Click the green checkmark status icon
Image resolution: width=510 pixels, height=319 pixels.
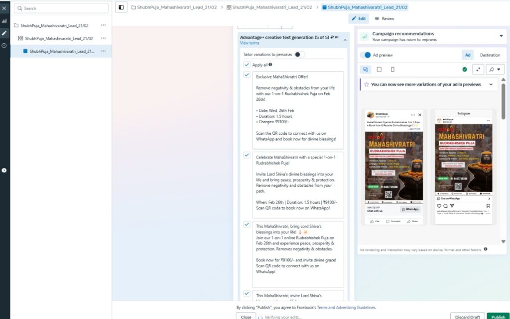pos(465,70)
